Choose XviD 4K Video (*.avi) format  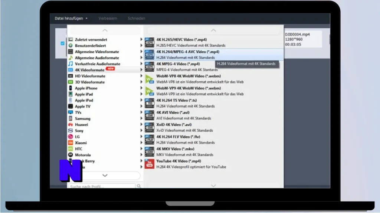pyautogui.click(x=214, y=127)
